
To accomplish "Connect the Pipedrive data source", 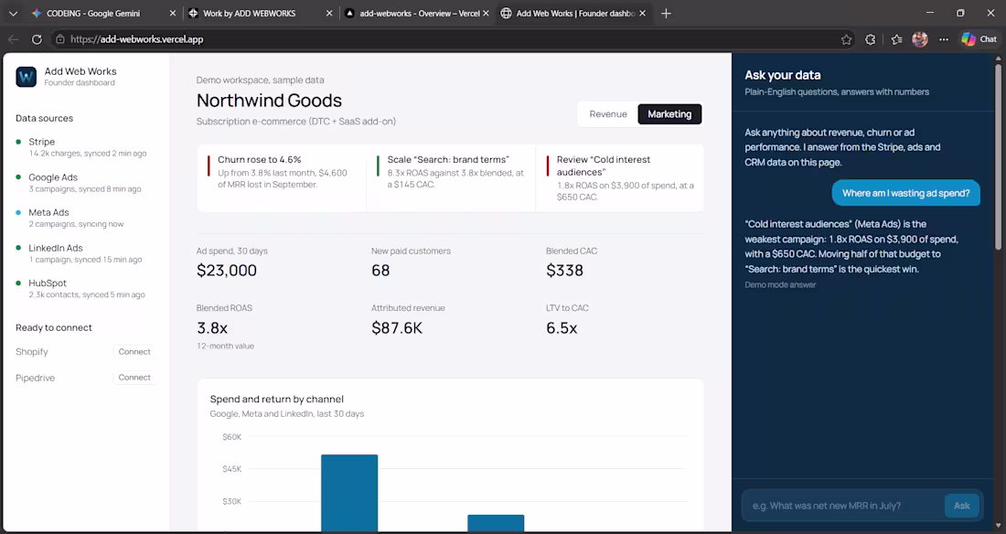I will click(134, 378).
